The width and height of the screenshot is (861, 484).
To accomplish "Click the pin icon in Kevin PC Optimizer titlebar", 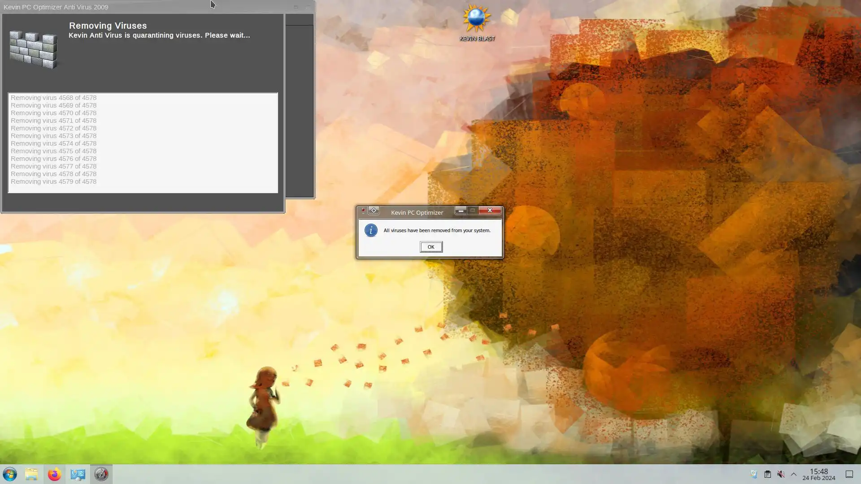I will (363, 211).
